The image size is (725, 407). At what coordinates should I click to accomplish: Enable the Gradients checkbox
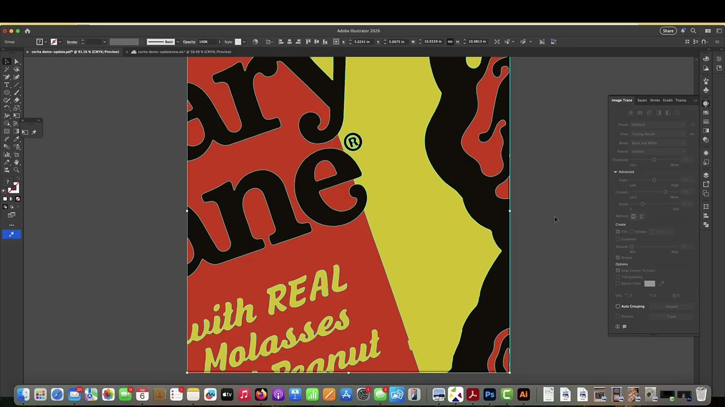(618, 239)
